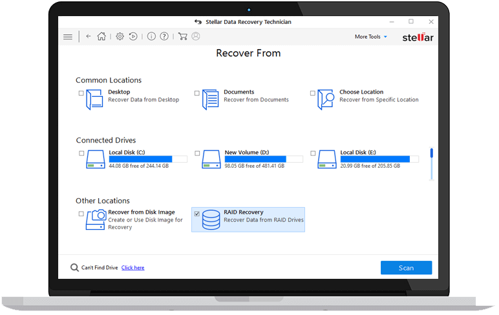The height and width of the screenshot is (315, 499).
Task: Close the Stellar Data Recovery window
Action: 431,21
